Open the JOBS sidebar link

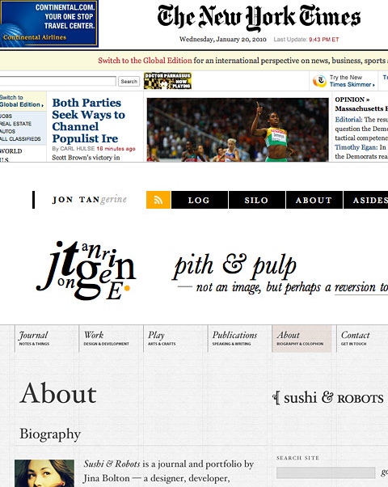pyautogui.click(x=6, y=116)
